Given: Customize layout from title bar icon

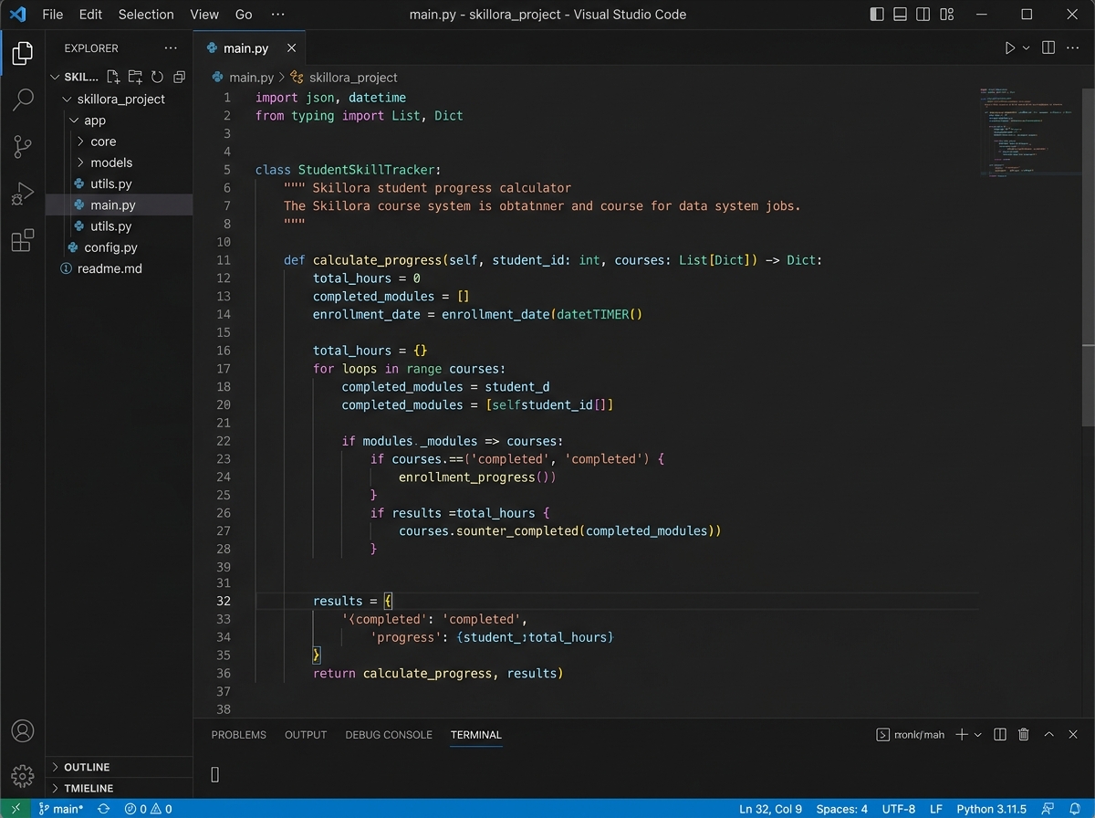Looking at the screenshot, I should [x=946, y=14].
